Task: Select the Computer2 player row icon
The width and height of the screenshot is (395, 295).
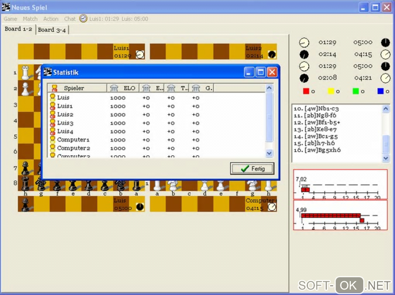Action: (x=52, y=148)
